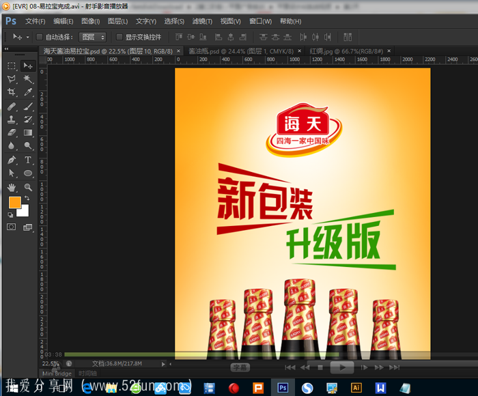Screen dimensions: 478x396
Task: Switch to the 红绸.jpg document tab
Action: click(x=346, y=51)
